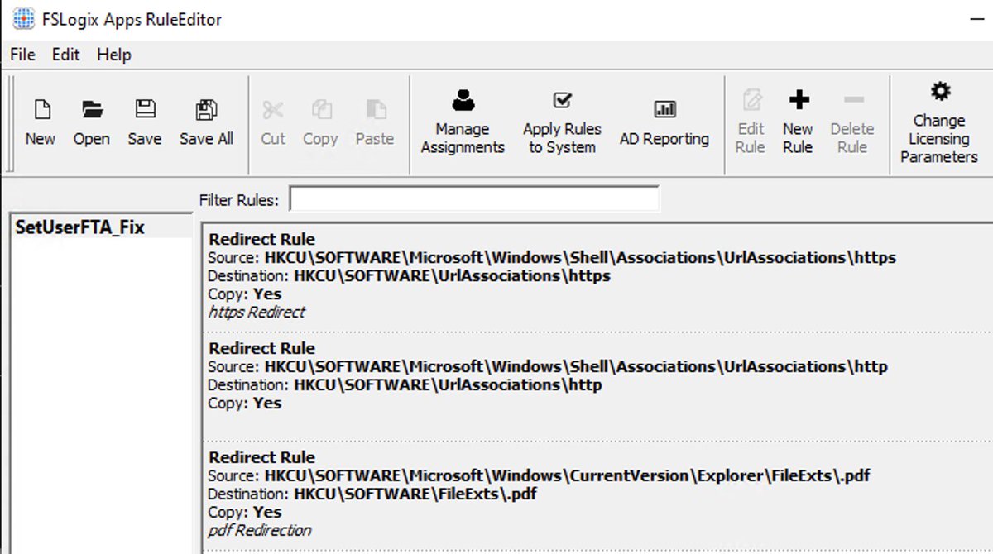Viewport: 993px width, 554px height.
Task: Open the File menu
Action: coord(22,55)
